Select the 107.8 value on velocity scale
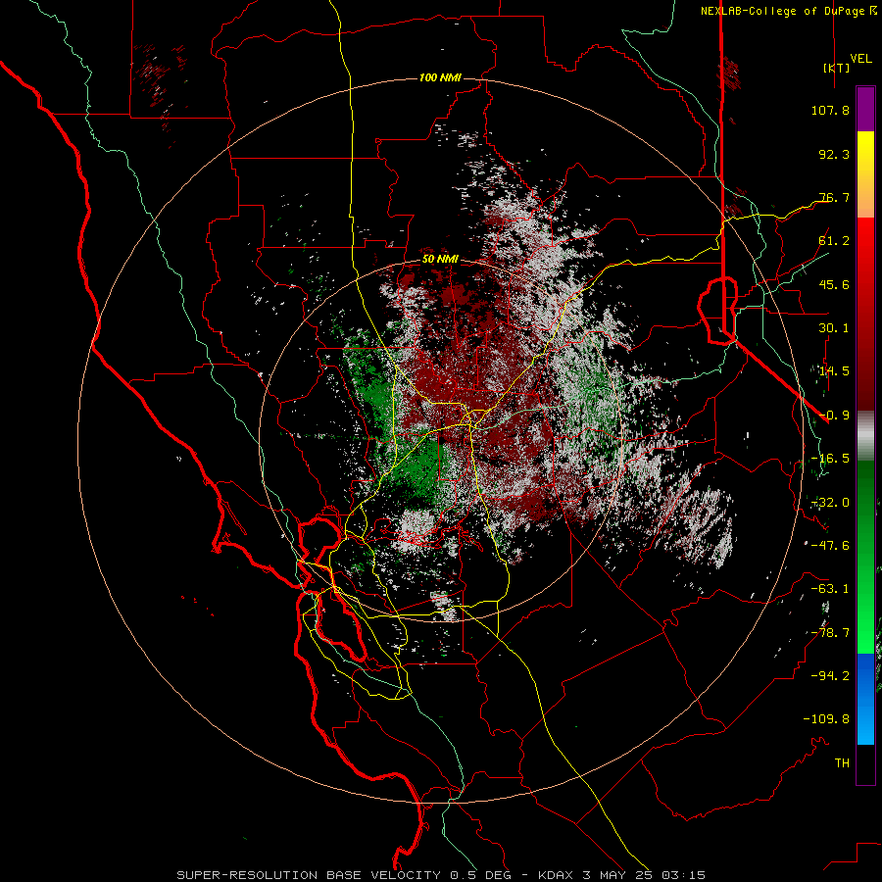This screenshot has height=882, width=882. click(x=830, y=110)
